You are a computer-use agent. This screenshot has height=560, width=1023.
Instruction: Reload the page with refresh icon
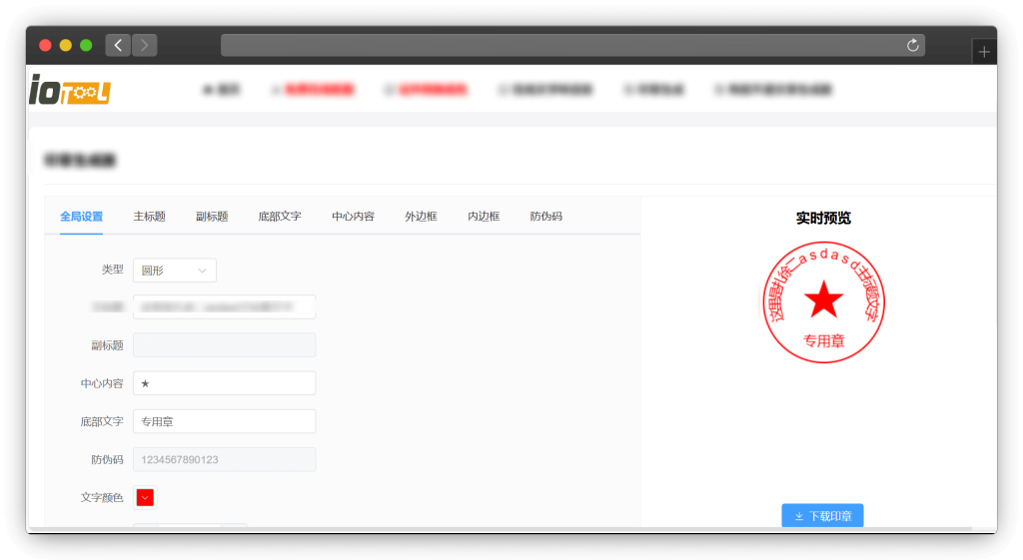[913, 45]
